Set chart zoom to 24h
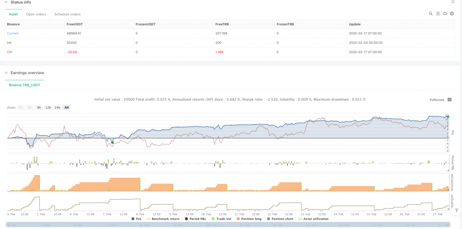The width and height of the screenshot is (462, 229). [57, 108]
